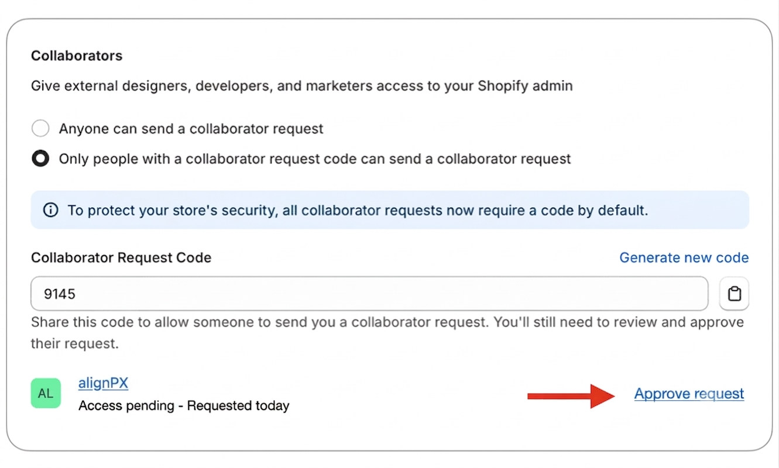
Task: Click the 'Collaborators' section heading
Action: click(77, 56)
